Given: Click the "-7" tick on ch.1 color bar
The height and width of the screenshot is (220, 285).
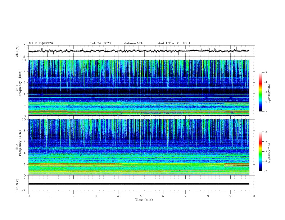Looking at the screenshot, I should (265, 111).
